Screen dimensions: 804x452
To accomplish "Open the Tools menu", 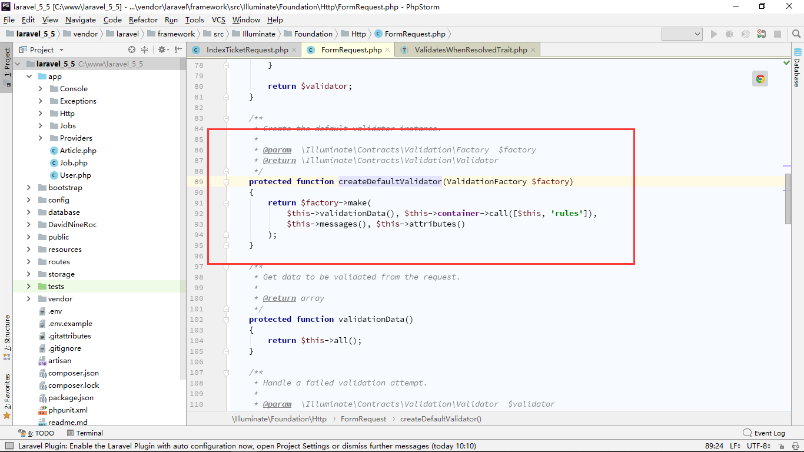I will click(195, 19).
